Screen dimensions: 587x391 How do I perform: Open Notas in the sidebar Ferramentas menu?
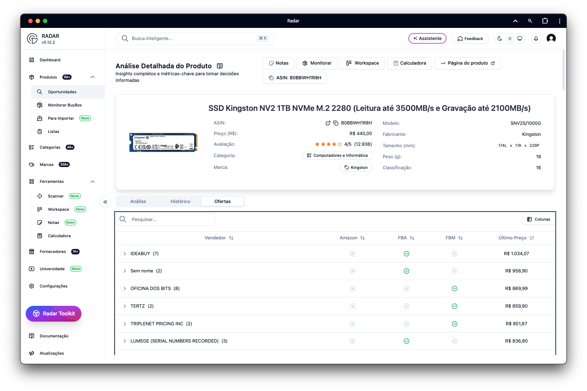54,222
